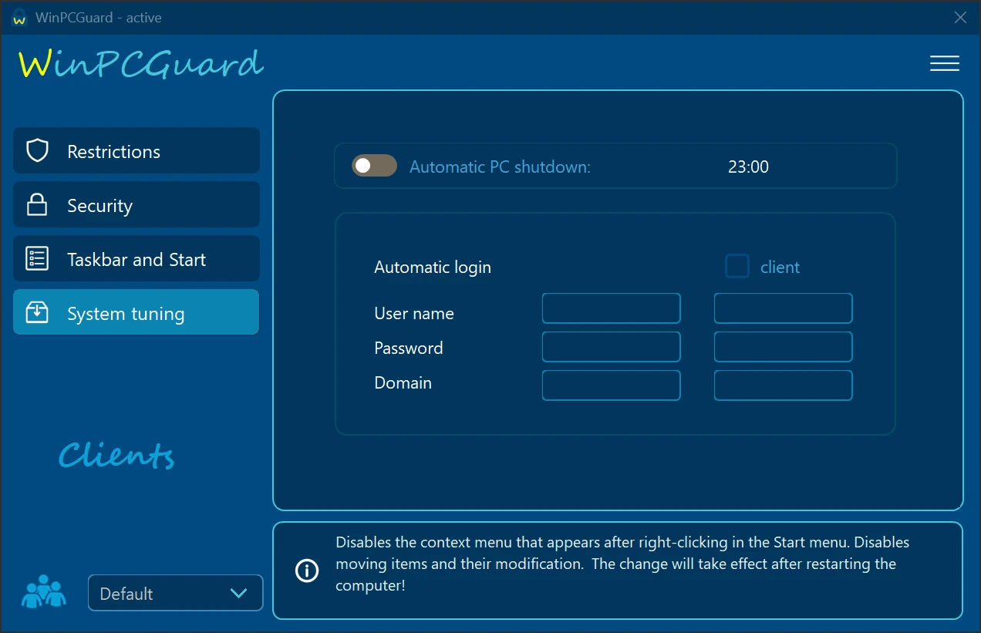Click the download-box icon beside System tuning
Image resolution: width=981 pixels, height=633 pixels.
37,312
